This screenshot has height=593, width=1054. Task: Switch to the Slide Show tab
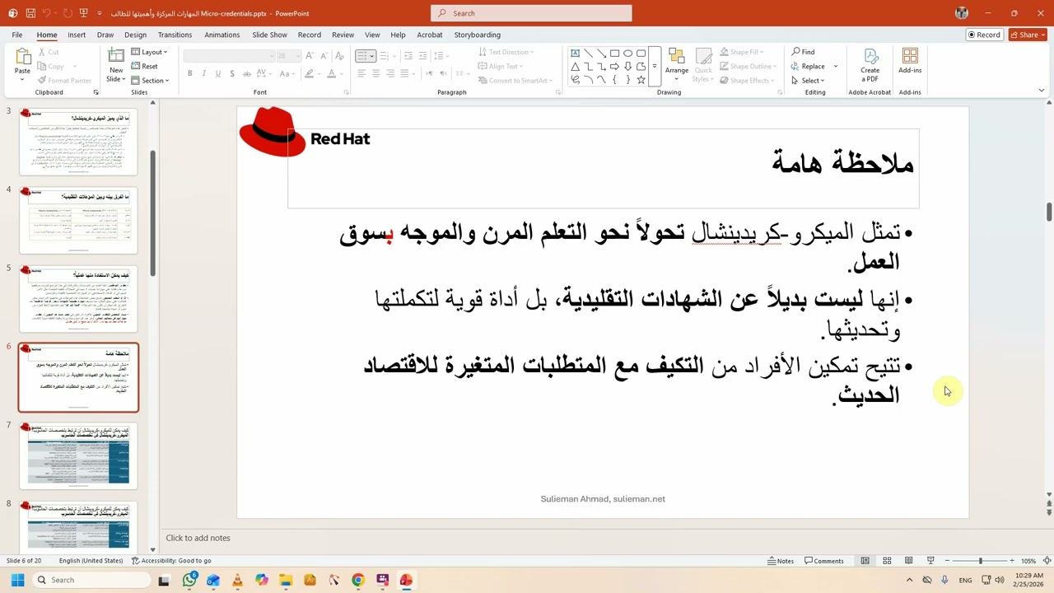coord(269,35)
